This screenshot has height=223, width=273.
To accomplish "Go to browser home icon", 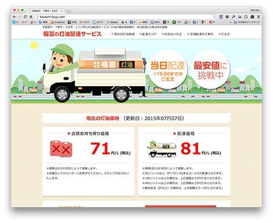I will (31, 17).
